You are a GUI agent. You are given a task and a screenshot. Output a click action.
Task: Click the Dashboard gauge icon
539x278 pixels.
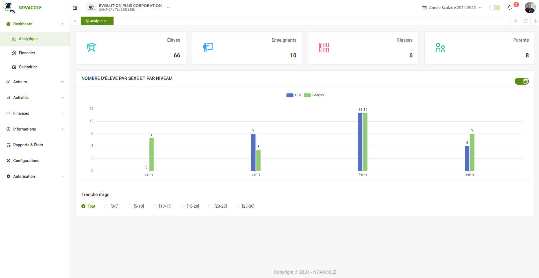coord(8,24)
